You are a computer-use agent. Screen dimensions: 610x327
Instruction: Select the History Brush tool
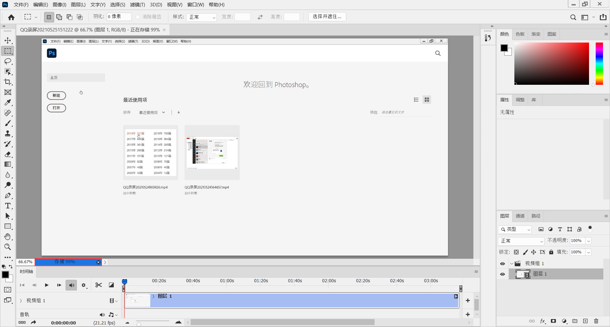point(8,144)
